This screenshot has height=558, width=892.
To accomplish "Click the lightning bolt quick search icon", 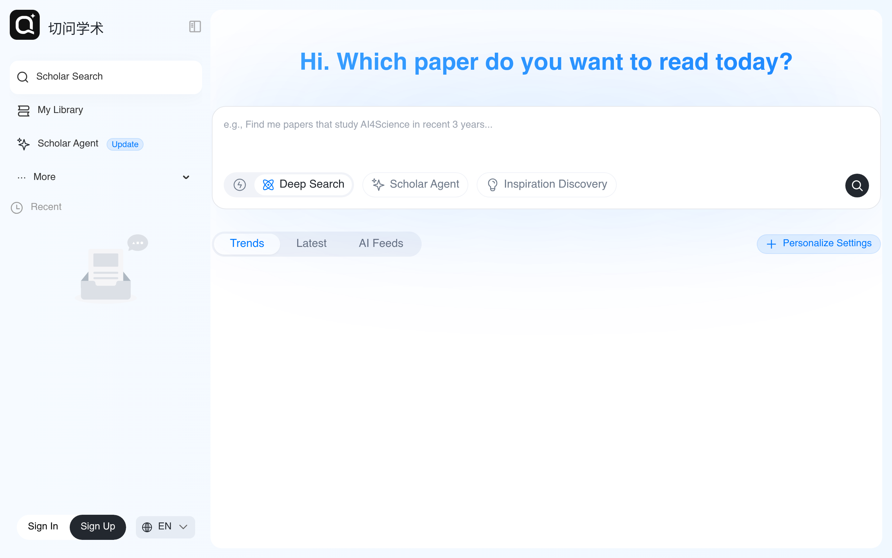I will coord(240,184).
